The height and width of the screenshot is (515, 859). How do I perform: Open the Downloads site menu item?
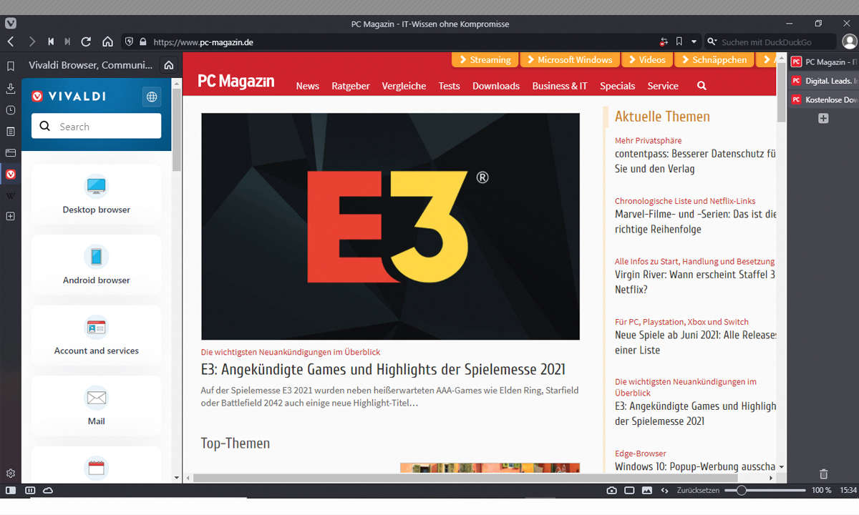point(496,86)
